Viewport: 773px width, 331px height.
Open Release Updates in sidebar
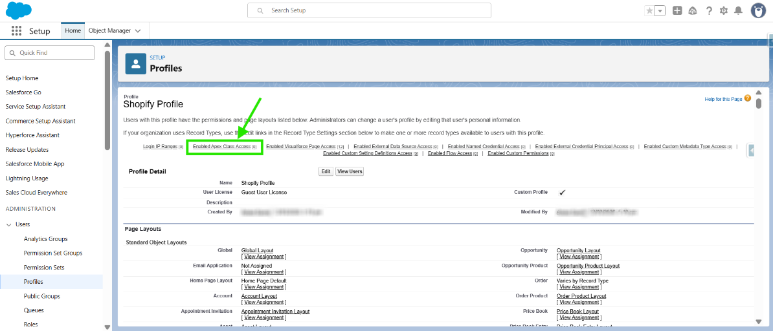click(27, 149)
